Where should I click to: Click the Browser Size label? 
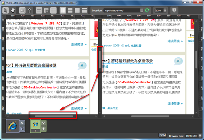click(176, 136)
